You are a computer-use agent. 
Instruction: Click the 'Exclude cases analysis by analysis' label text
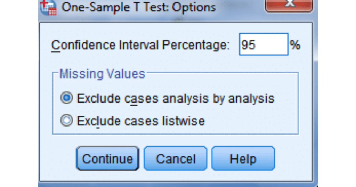point(175,99)
